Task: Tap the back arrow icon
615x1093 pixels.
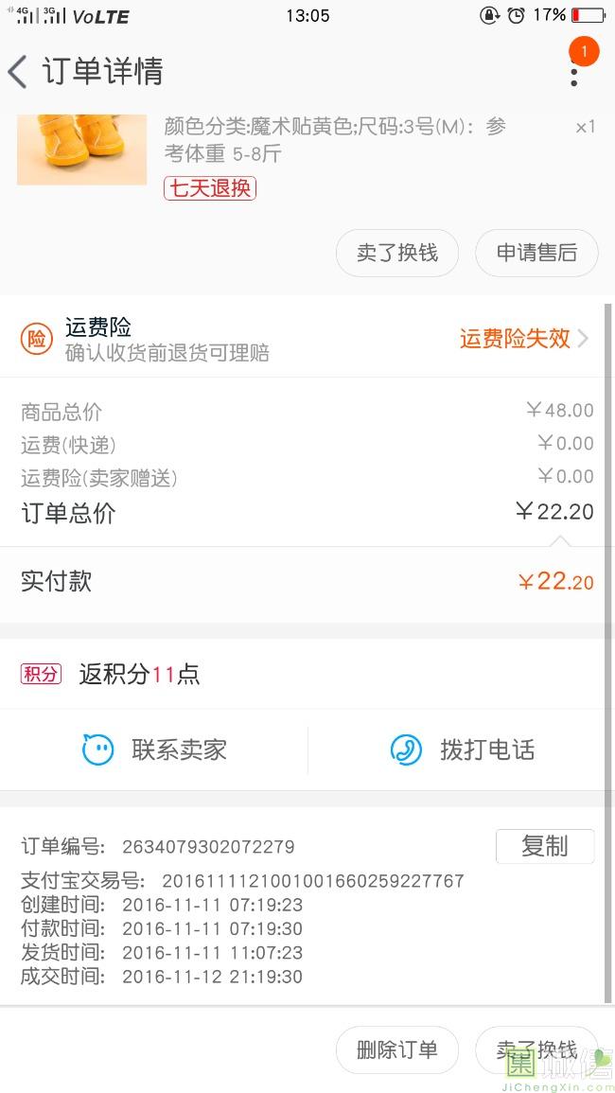Action: 18,72
